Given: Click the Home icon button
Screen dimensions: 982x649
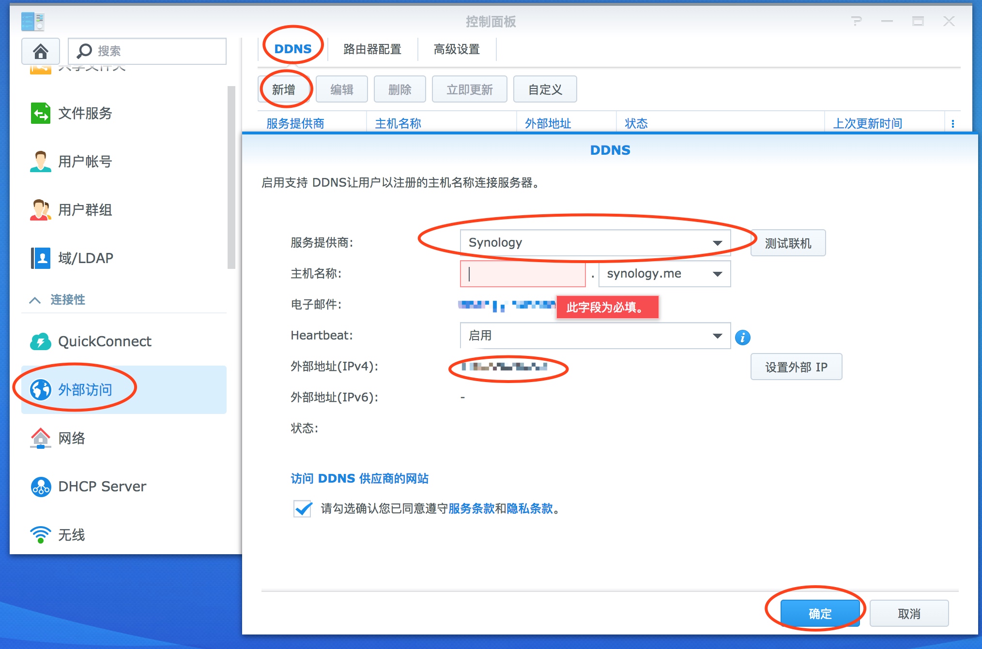Looking at the screenshot, I should point(41,51).
